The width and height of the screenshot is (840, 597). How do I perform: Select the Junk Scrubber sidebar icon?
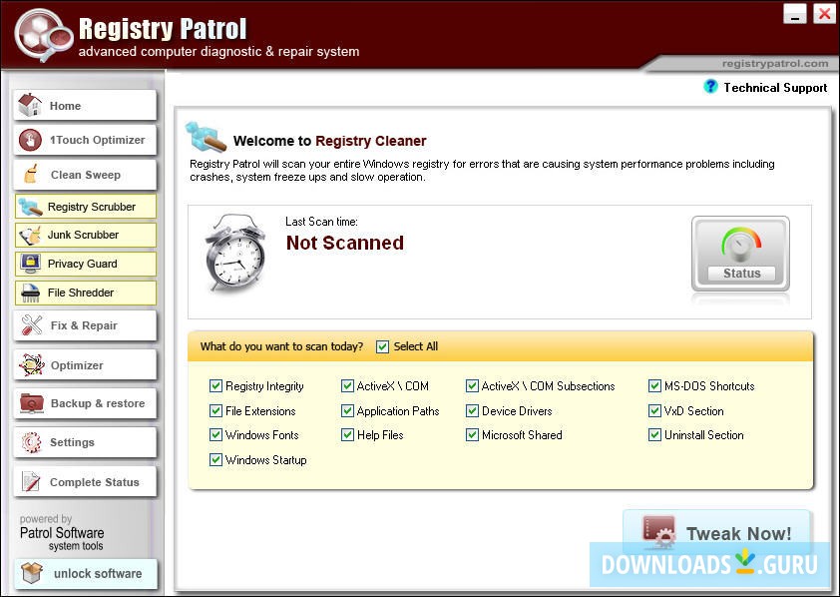[x=84, y=235]
